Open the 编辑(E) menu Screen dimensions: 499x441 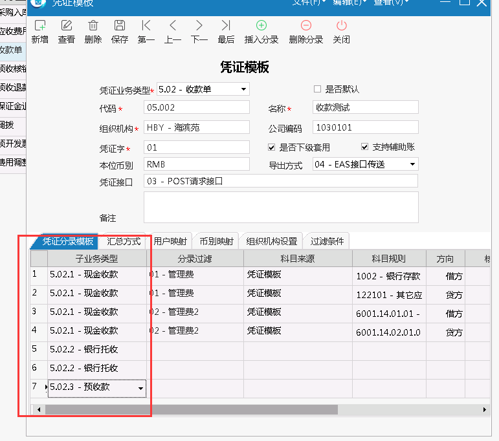tap(349, 3)
